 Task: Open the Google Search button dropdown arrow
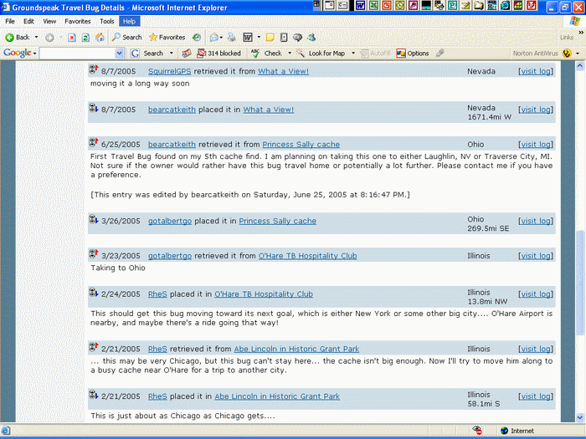coord(172,54)
